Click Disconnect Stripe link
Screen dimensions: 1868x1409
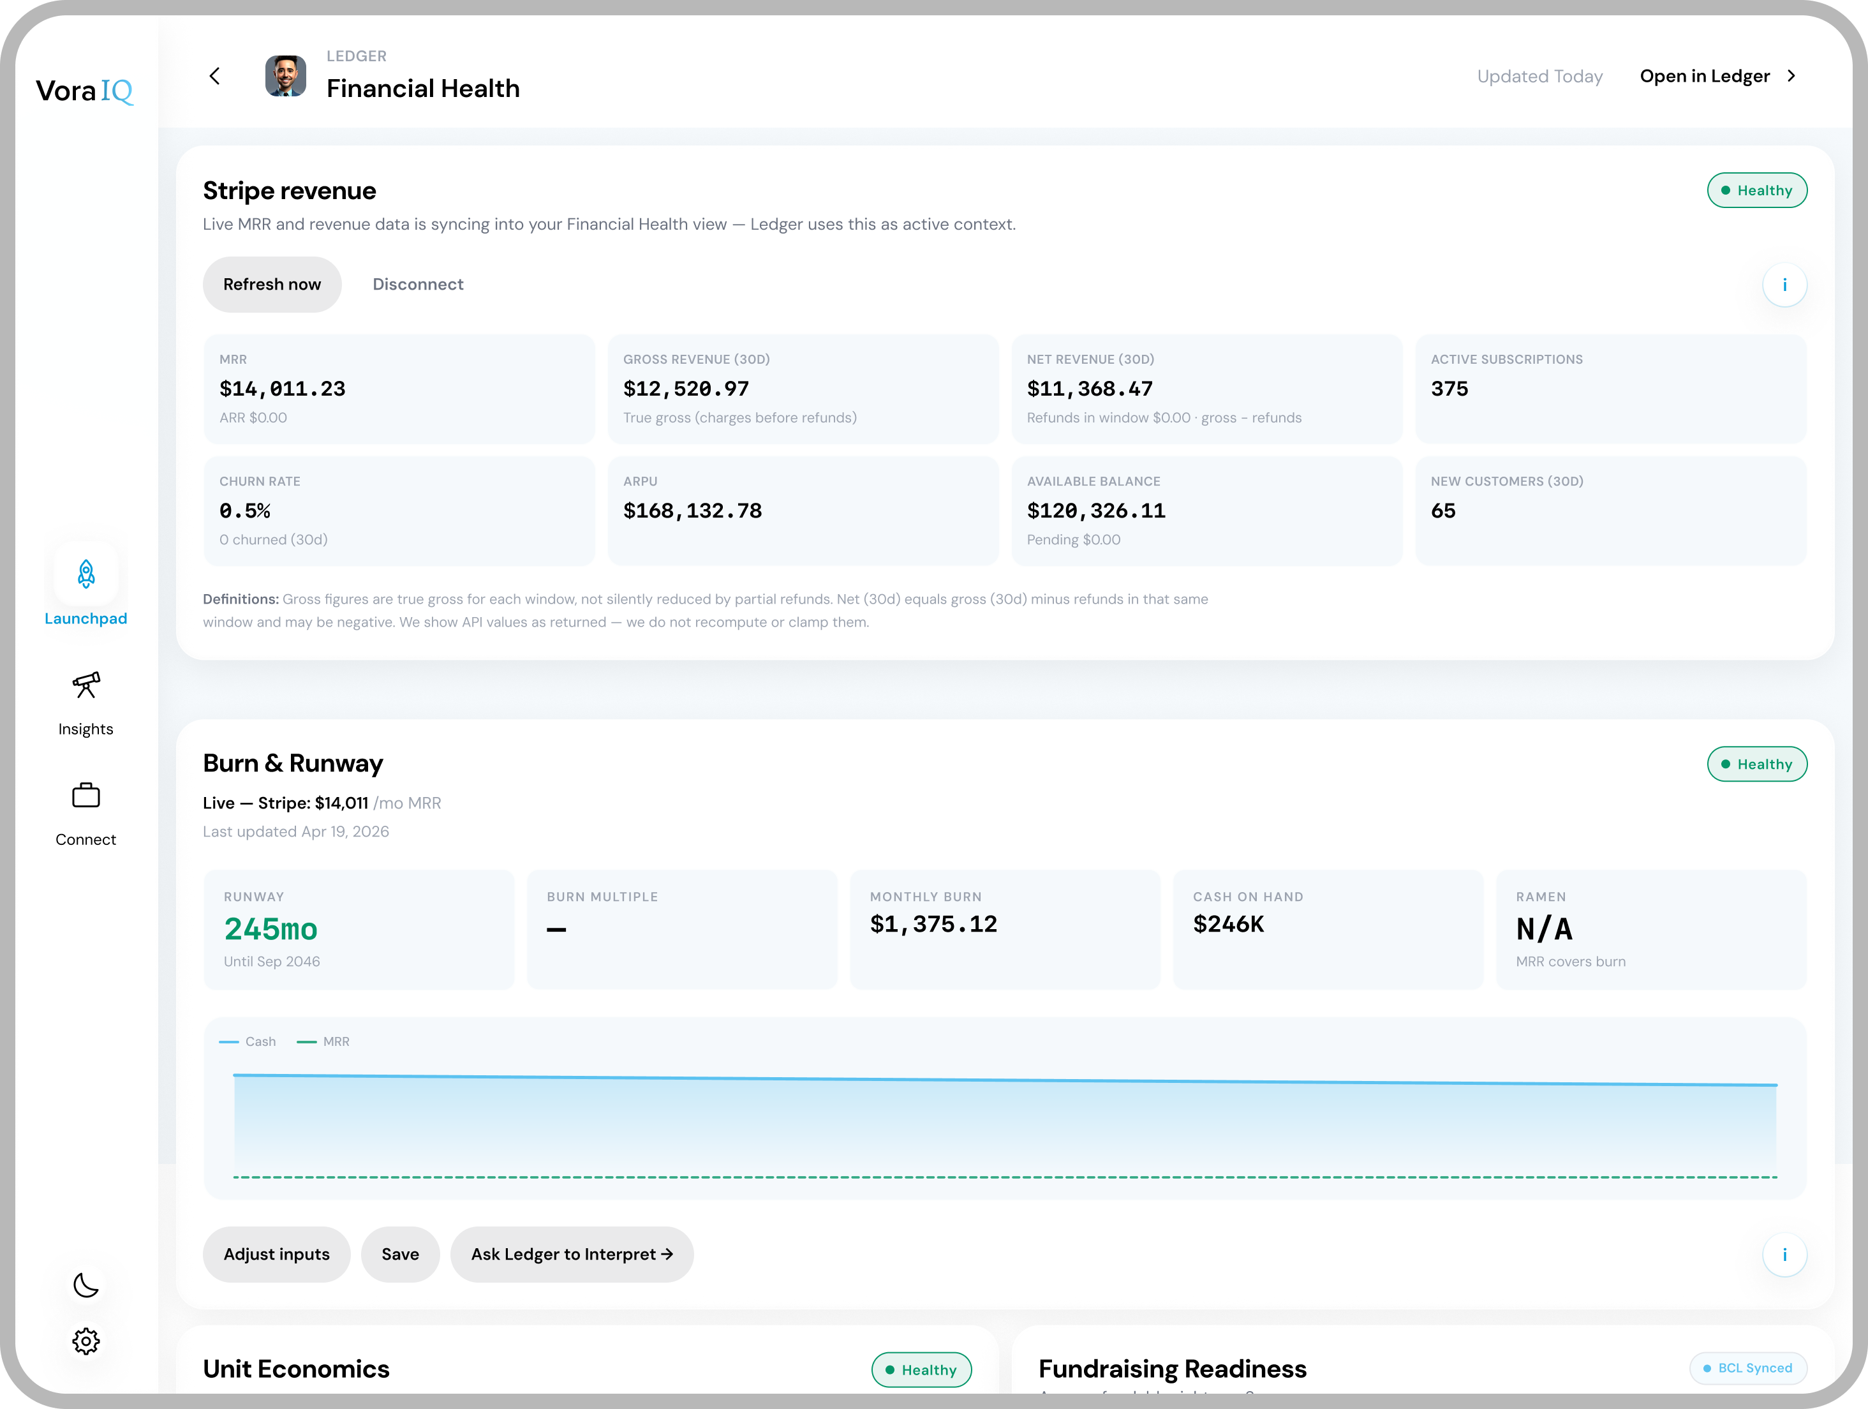[x=418, y=285]
